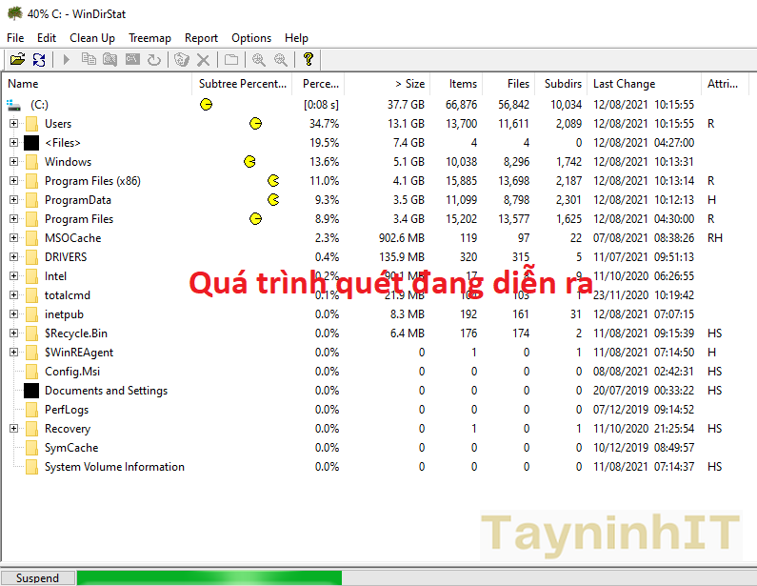The width and height of the screenshot is (757, 586).
Task: Expand the Windows folder node
Action: 13,162
